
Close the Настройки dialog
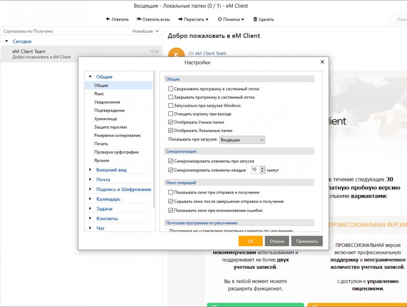[322, 62]
